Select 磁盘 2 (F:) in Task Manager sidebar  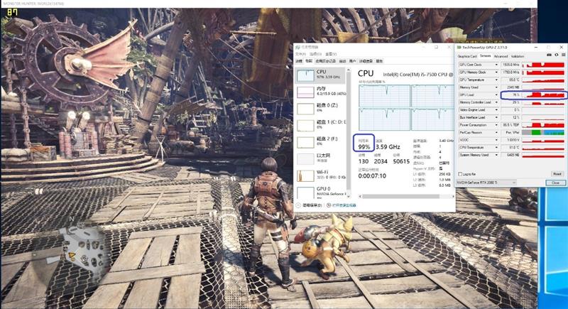pos(322,141)
